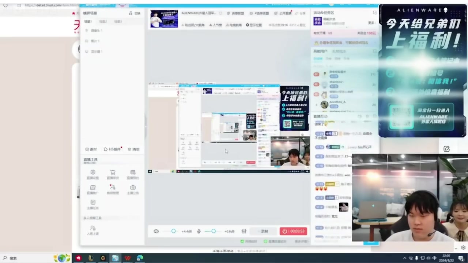The image size is (468, 263).
Task: Adjust the microphone volume slider
Action: click(214, 231)
